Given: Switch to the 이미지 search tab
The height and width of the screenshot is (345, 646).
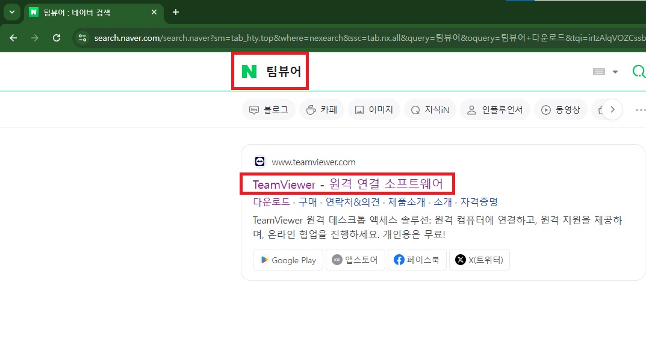Looking at the screenshot, I should (x=374, y=110).
